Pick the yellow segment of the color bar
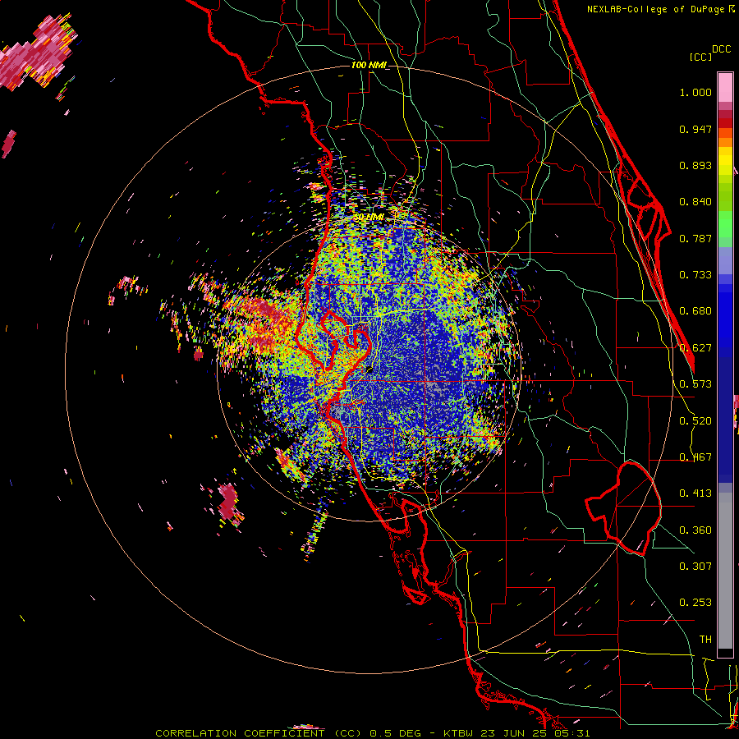The height and width of the screenshot is (739, 739). [x=725, y=161]
